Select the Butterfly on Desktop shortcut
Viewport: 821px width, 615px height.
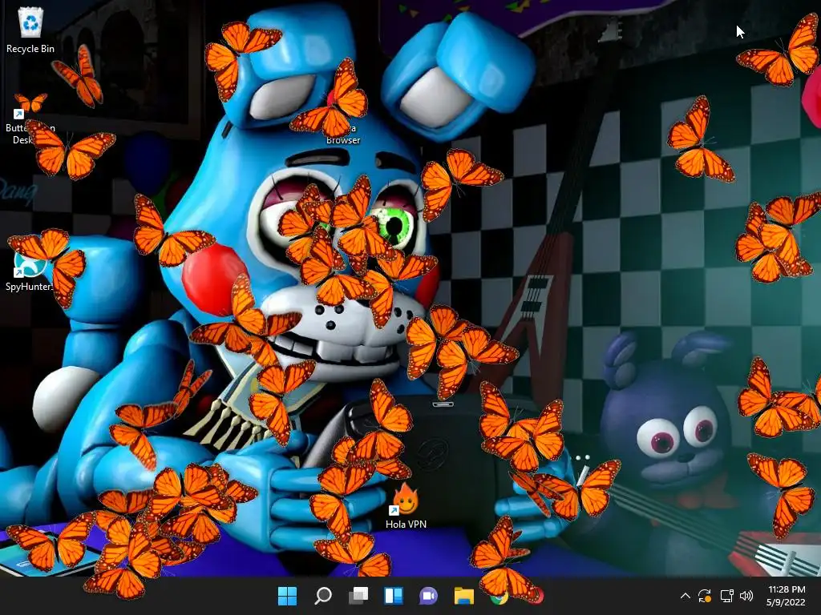tap(30, 119)
